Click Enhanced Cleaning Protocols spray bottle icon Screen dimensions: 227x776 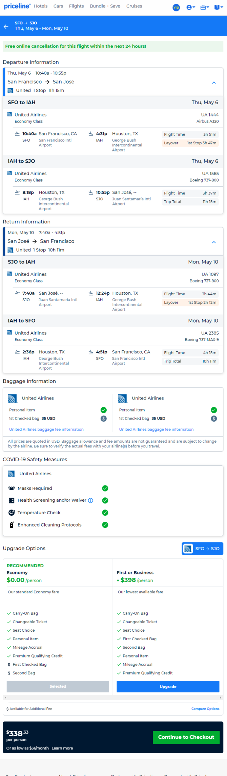12,525
